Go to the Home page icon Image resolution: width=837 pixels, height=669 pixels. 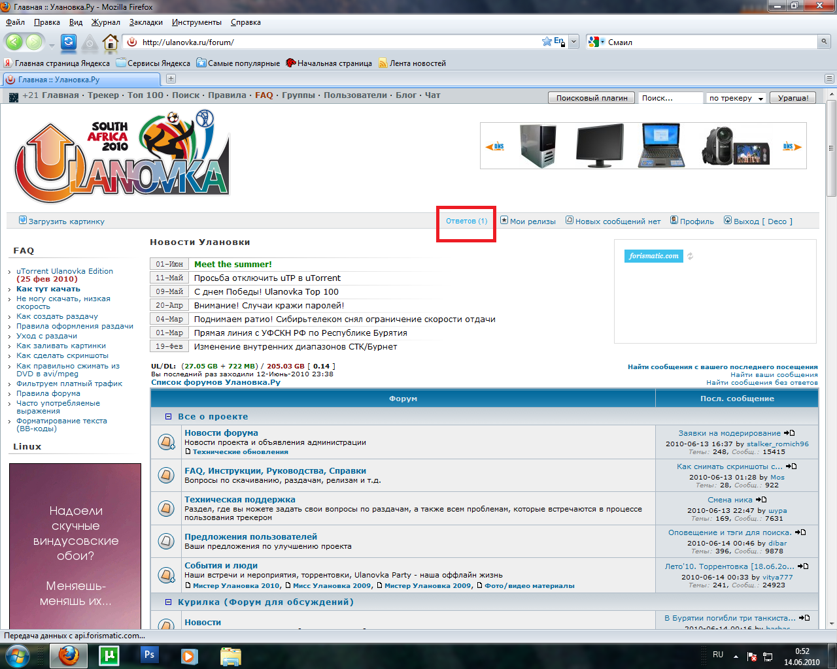coord(111,42)
